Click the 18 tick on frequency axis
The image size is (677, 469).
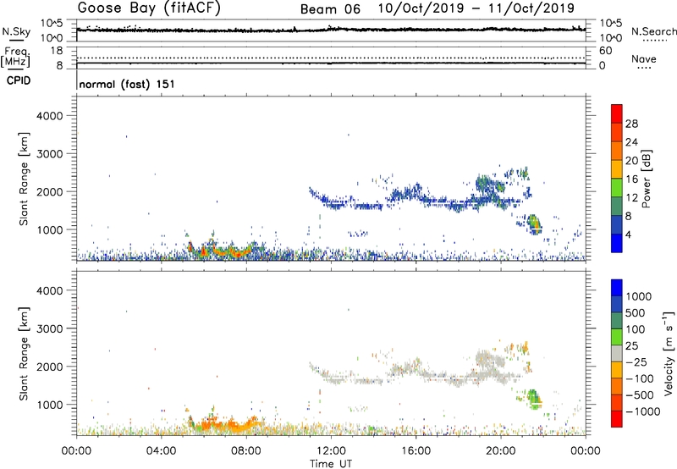57,50
